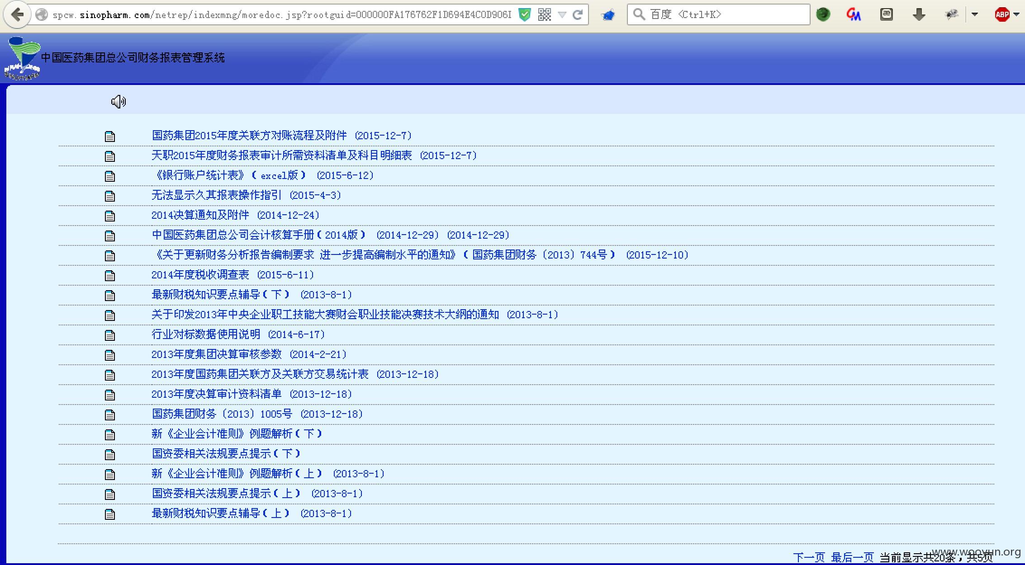Image resolution: width=1025 pixels, height=565 pixels.
Task: Click document icon beside 2013年度集团决算审核参数
Action: (110, 355)
